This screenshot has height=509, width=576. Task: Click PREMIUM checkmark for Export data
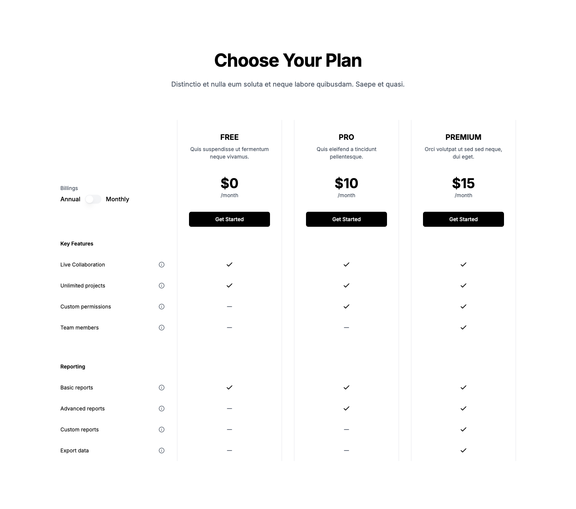coord(463,451)
